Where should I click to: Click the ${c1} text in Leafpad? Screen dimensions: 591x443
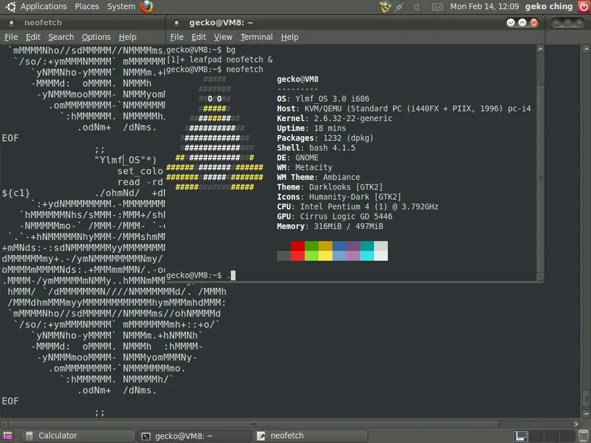tap(16, 193)
